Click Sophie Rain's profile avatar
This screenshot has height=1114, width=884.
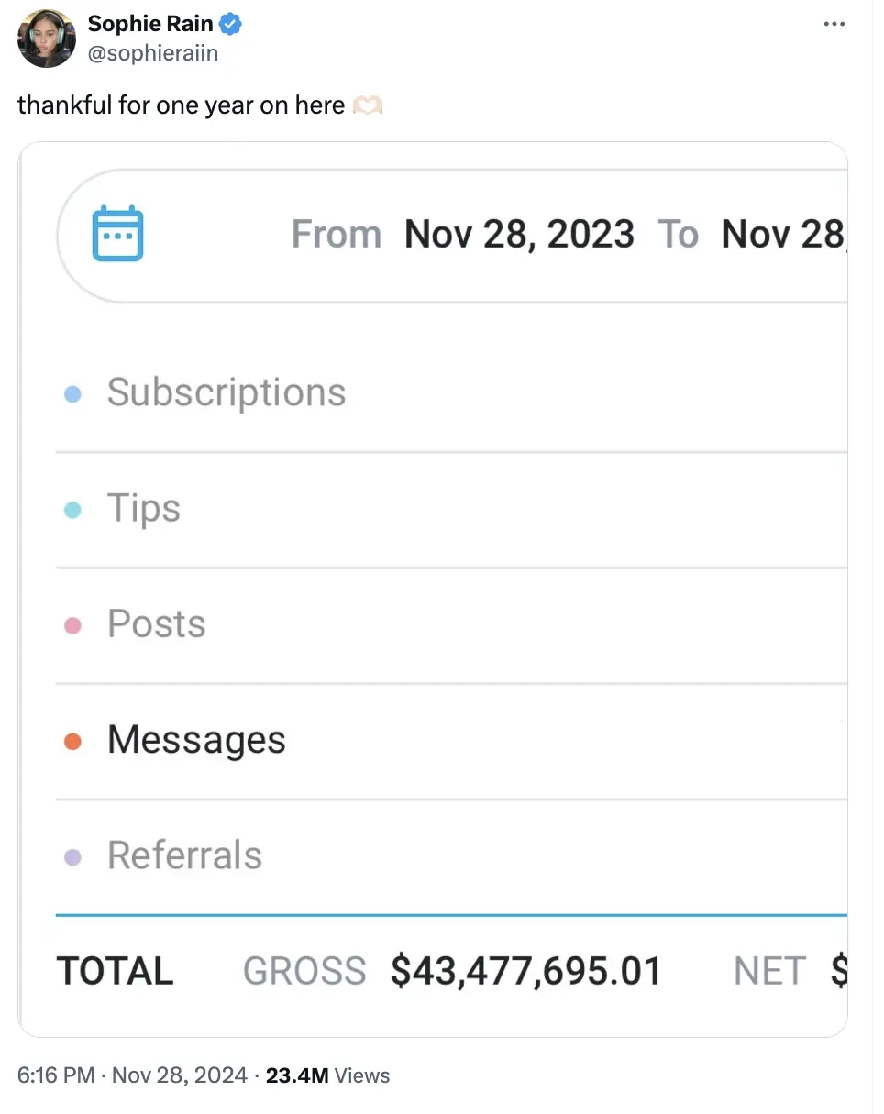[46, 40]
